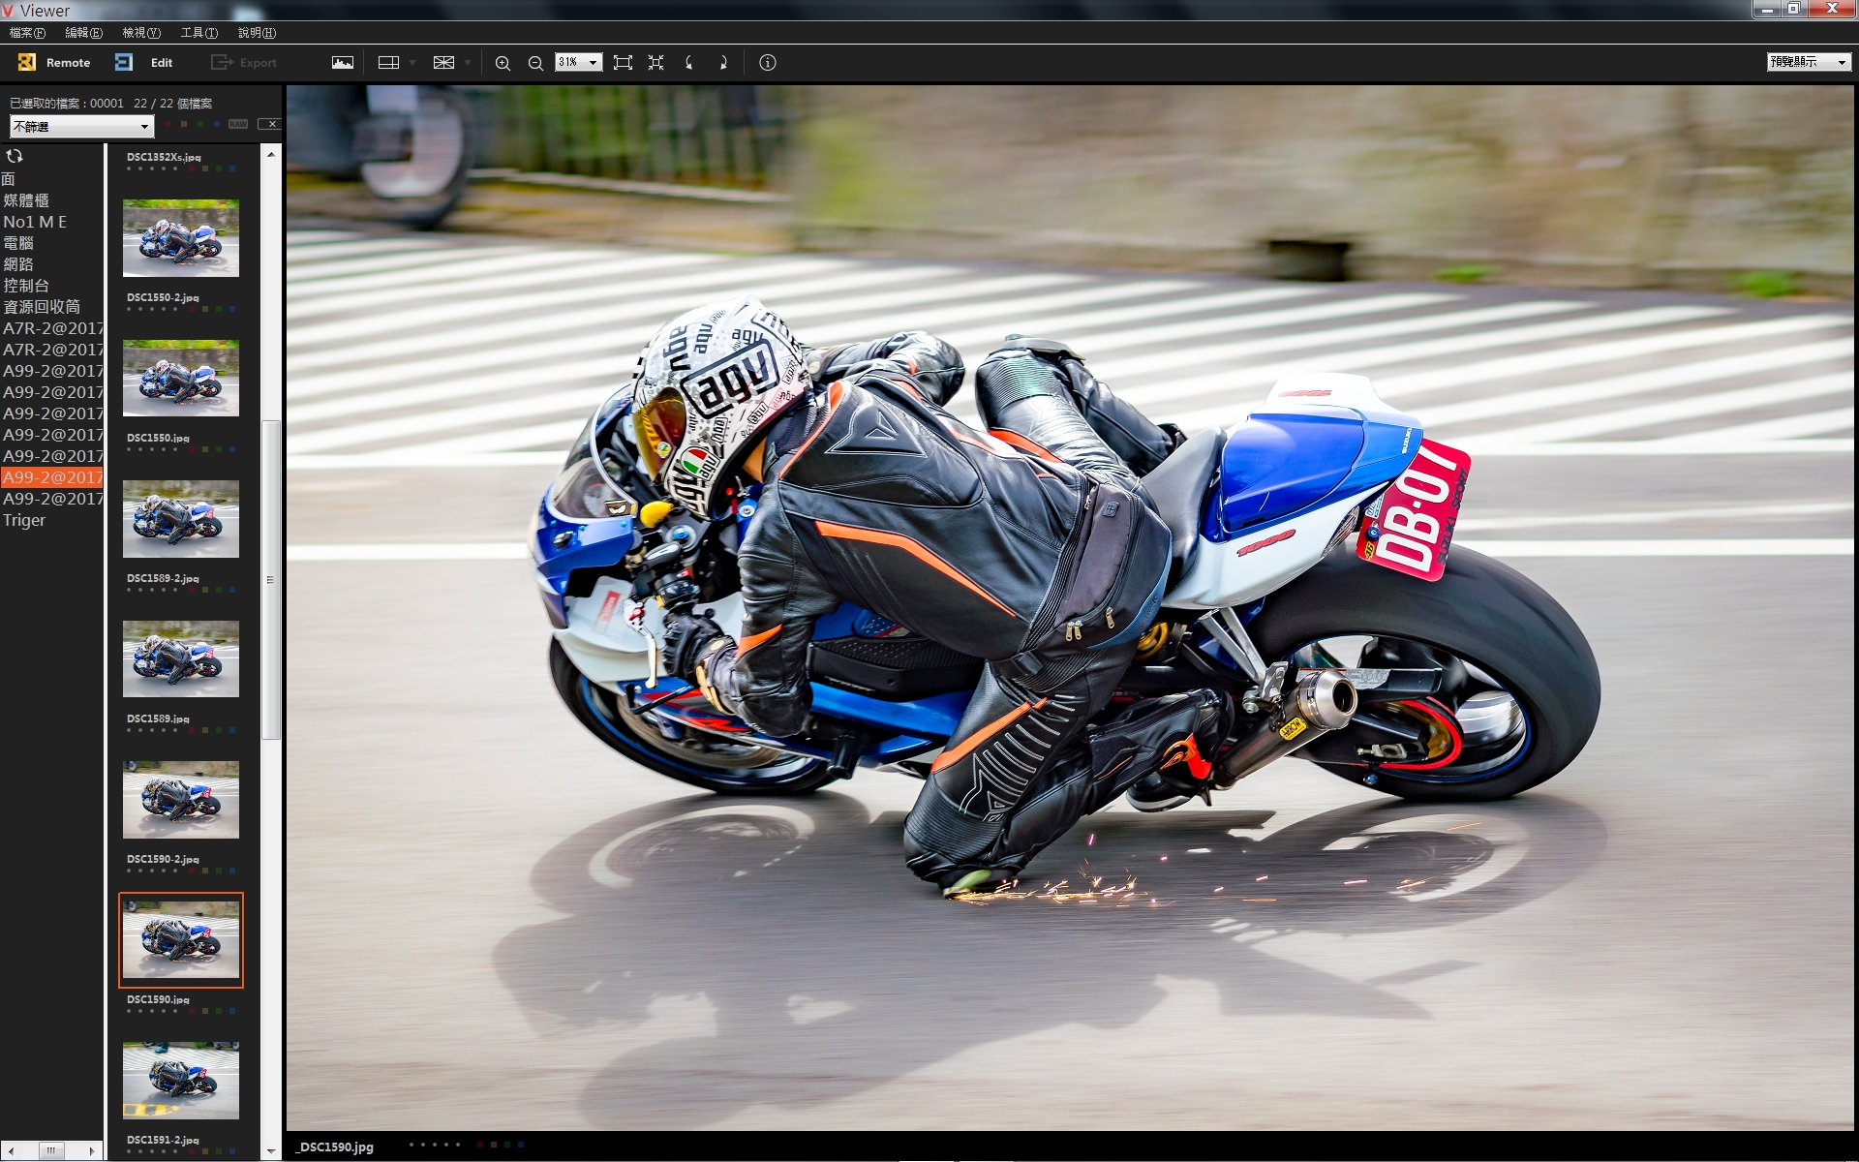
Task: Select the Triger folder
Action: 24,520
